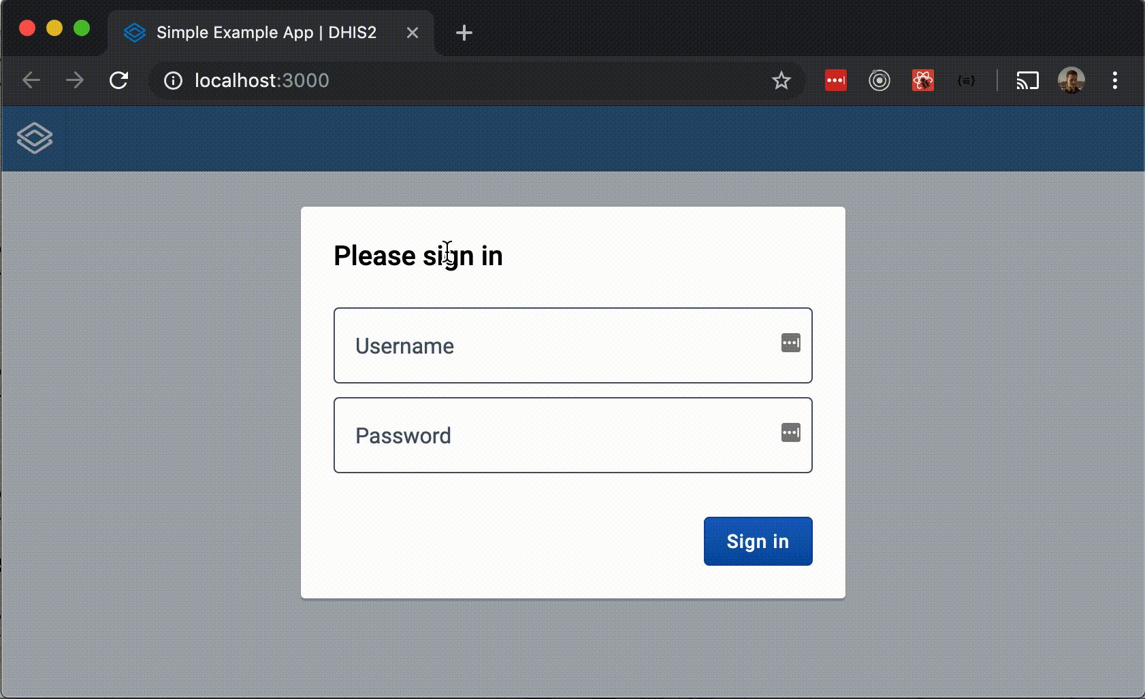The height and width of the screenshot is (699, 1145).
Task: Use LastPass autofill on the Username field
Action: tap(791, 343)
